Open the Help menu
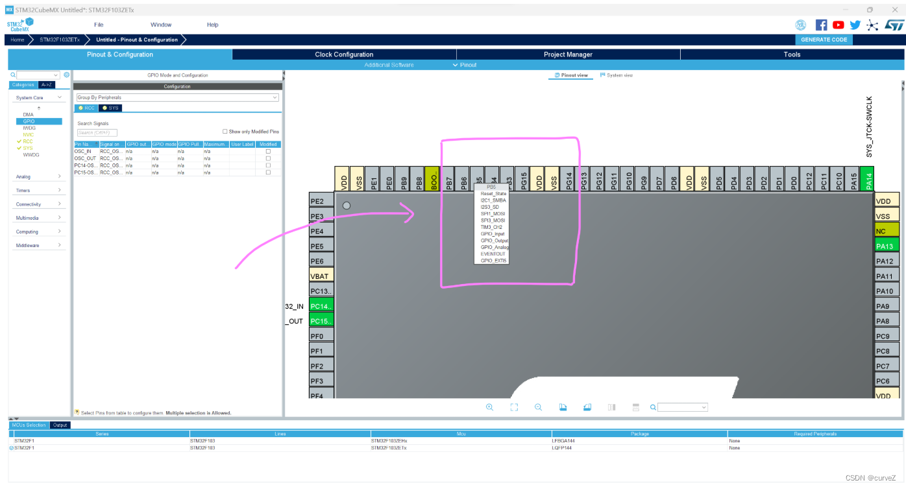Viewport: 906px width, 487px height. point(213,25)
